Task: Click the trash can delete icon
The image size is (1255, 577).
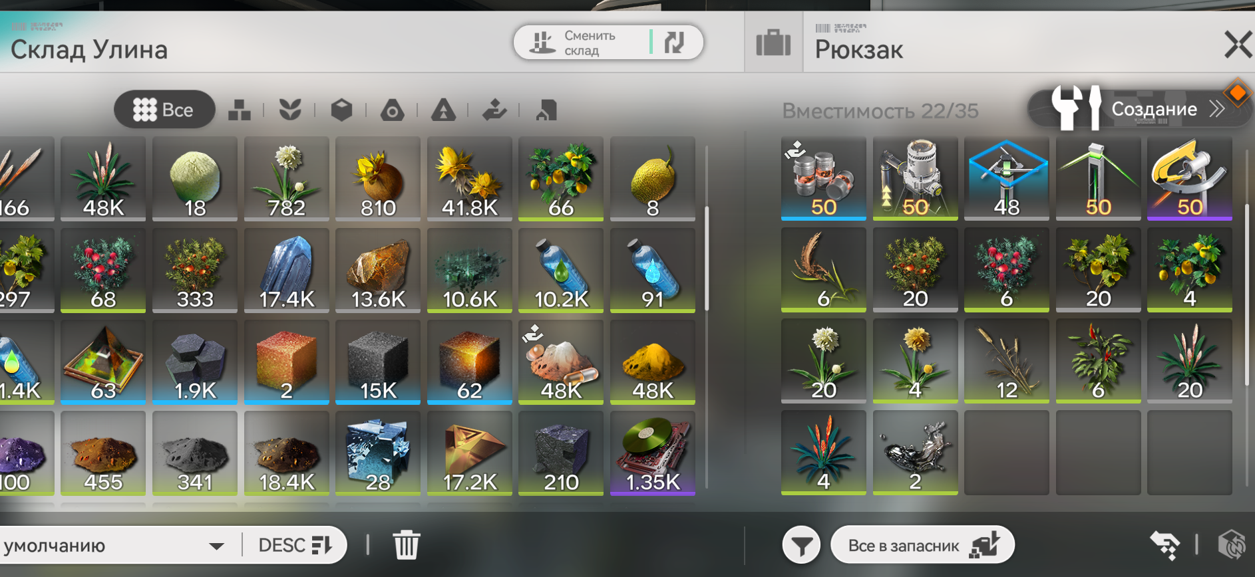Action: (406, 545)
